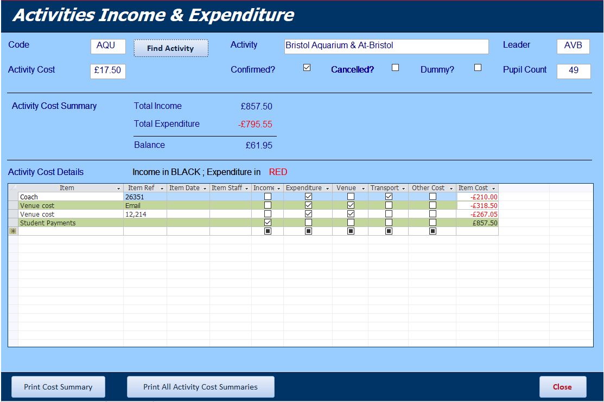The height and width of the screenshot is (402, 604).
Task: Click the Total Expenditure value -£795.55
Action: pyautogui.click(x=255, y=124)
